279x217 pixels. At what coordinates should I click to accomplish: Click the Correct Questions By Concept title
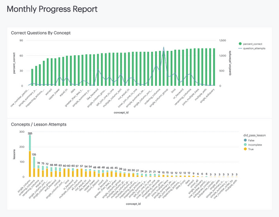[41, 33]
